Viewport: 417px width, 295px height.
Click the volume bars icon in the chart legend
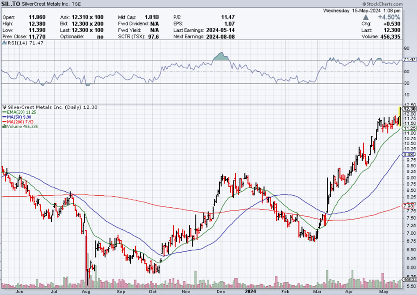(x=4, y=127)
